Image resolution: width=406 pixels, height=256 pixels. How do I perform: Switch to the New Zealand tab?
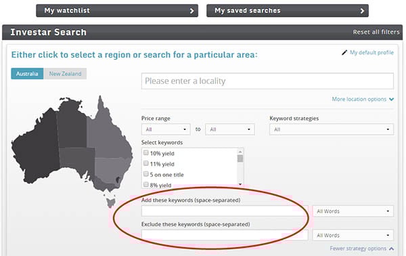tap(65, 74)
